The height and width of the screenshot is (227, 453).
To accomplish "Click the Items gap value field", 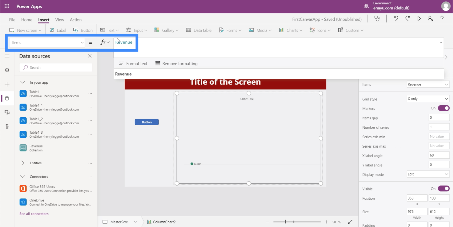I will [x=439, y=118].
